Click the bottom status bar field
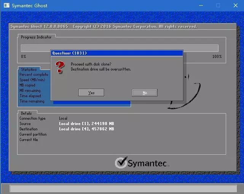 (123, 189)
